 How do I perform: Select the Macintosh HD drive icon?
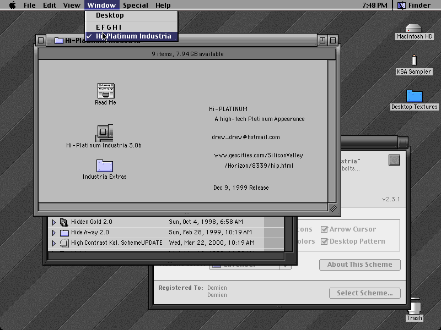(x=414, y=29)
